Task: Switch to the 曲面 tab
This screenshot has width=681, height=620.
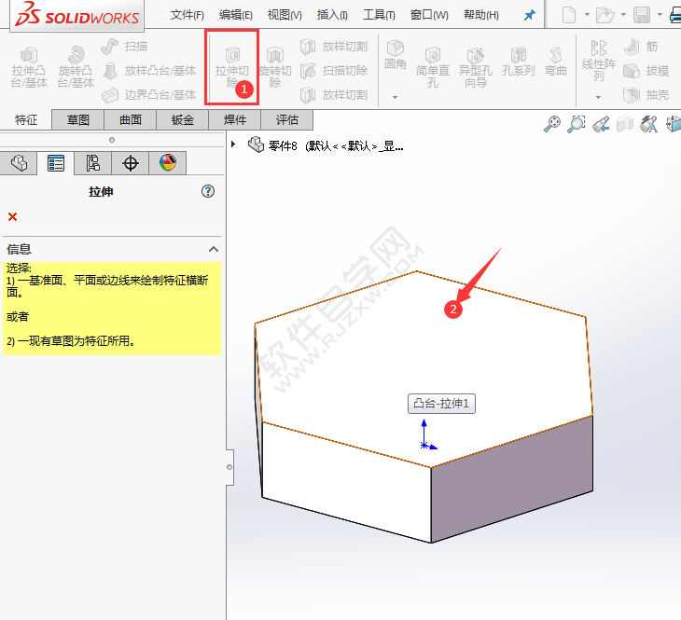Action: [131, 120]
